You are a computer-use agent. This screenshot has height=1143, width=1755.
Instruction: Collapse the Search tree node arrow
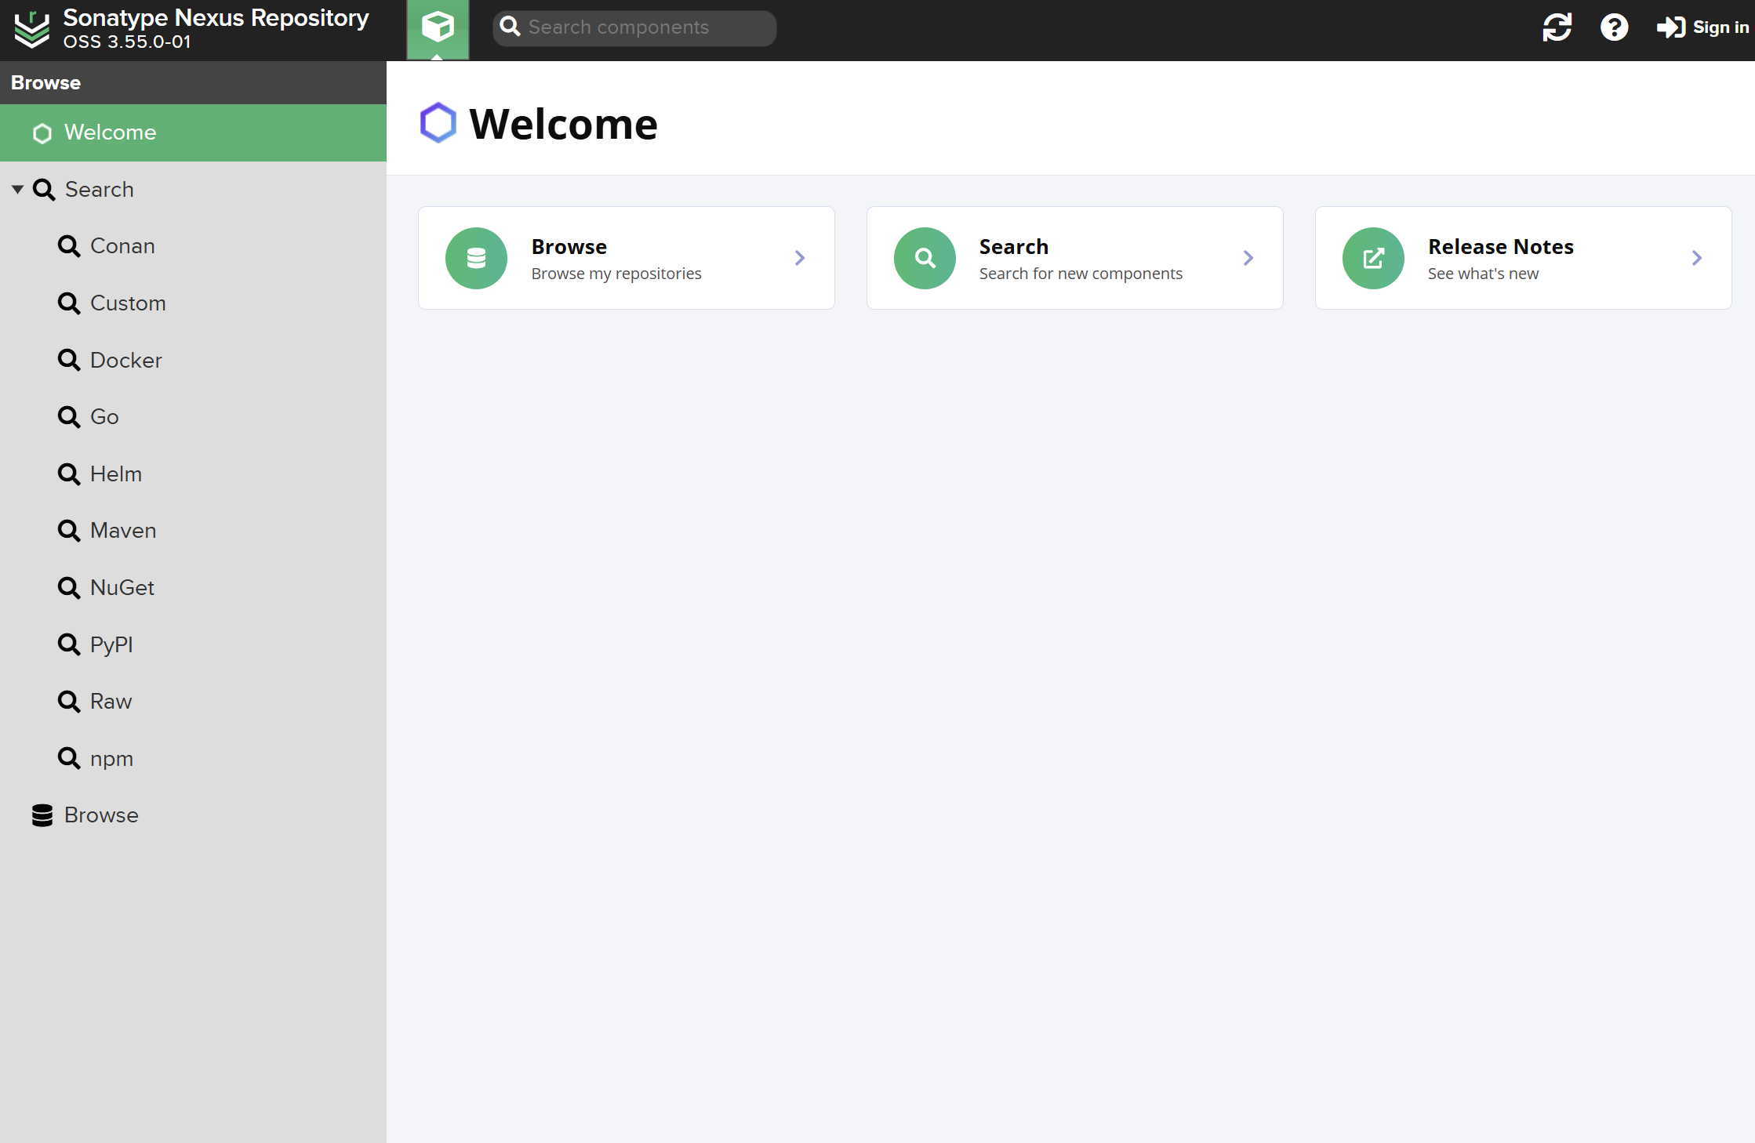pyautogui.click(x=17, y=190)
